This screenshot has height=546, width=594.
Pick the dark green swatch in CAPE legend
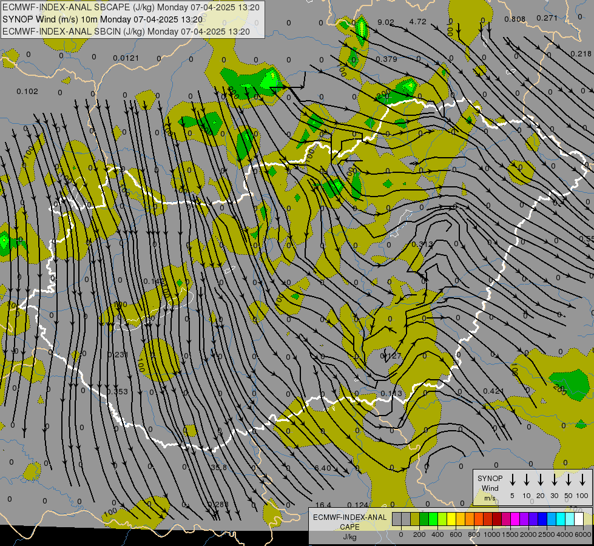(424, 519)
